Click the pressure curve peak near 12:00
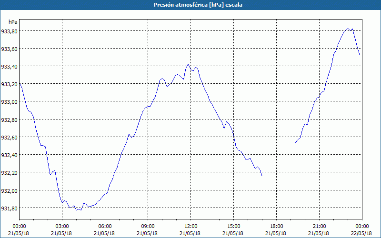381x238 pixels. [188, 64]
